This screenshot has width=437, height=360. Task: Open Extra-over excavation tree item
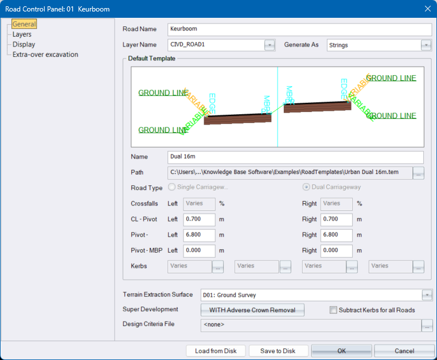pos(45,55)
